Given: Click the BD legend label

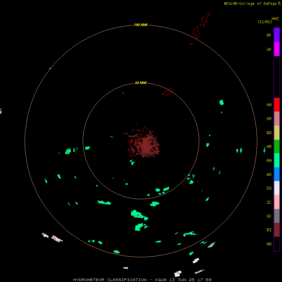Looking at the screenshot, I should pos(269,133).
